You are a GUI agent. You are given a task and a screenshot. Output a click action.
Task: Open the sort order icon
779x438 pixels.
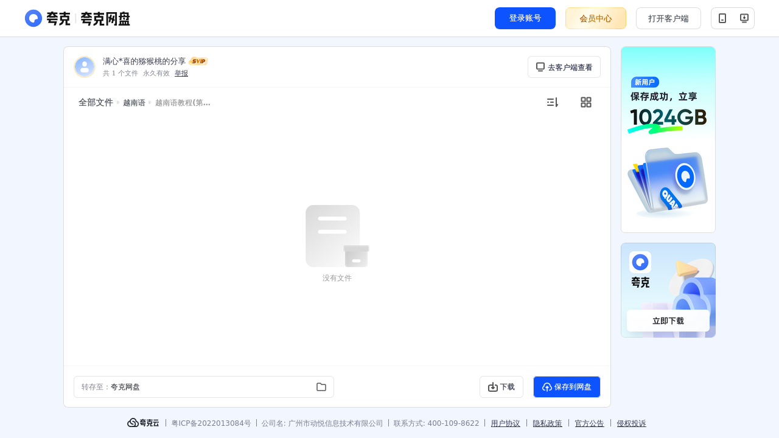(552, 102)
